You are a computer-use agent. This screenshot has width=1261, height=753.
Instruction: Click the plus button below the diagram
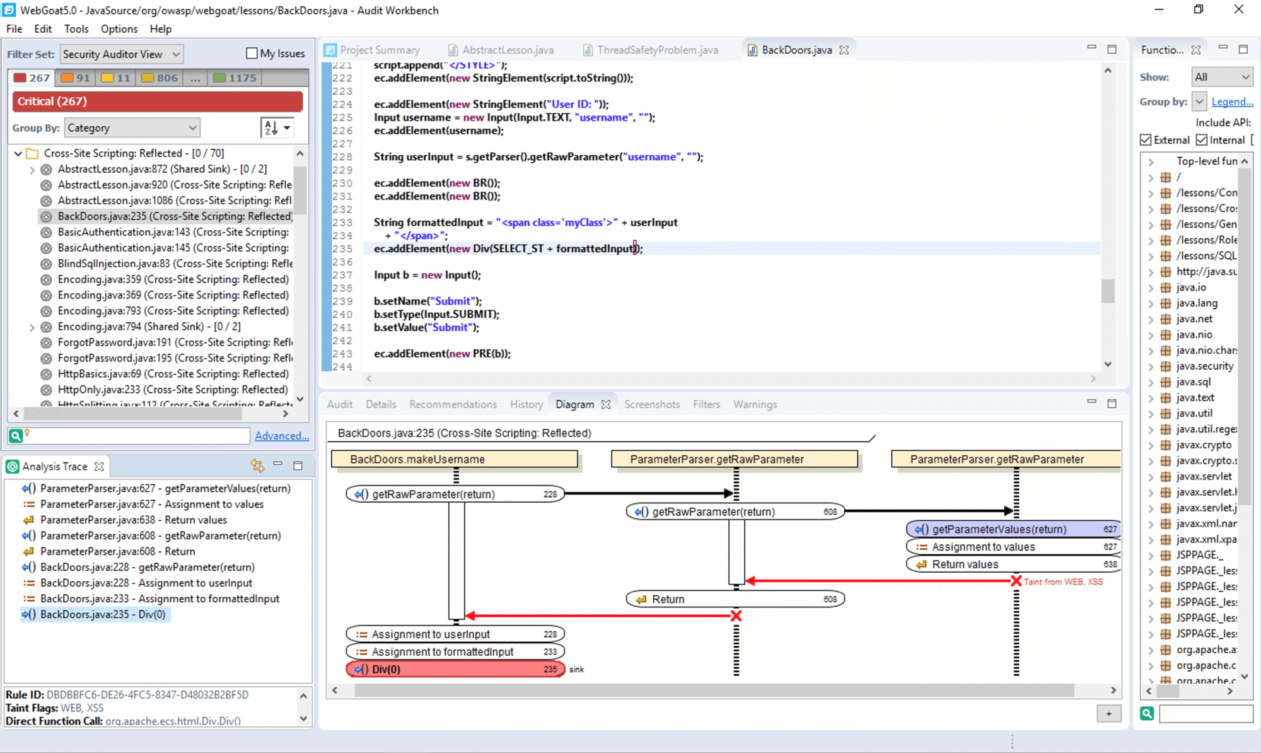click(1108, 713)
